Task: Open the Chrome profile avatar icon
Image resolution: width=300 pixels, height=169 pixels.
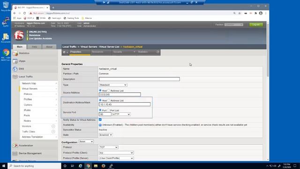Action: pyautogui.click(x=261, y=13)
